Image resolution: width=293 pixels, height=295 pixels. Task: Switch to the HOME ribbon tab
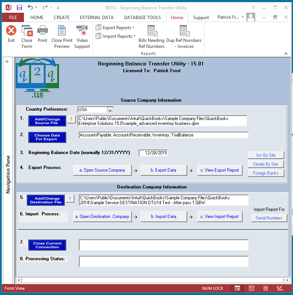pyautogui.click(x=37, y=18)
